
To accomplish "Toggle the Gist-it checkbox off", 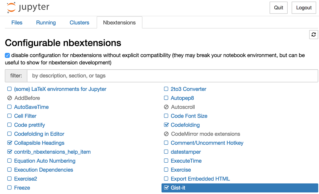I will (166, 188).
